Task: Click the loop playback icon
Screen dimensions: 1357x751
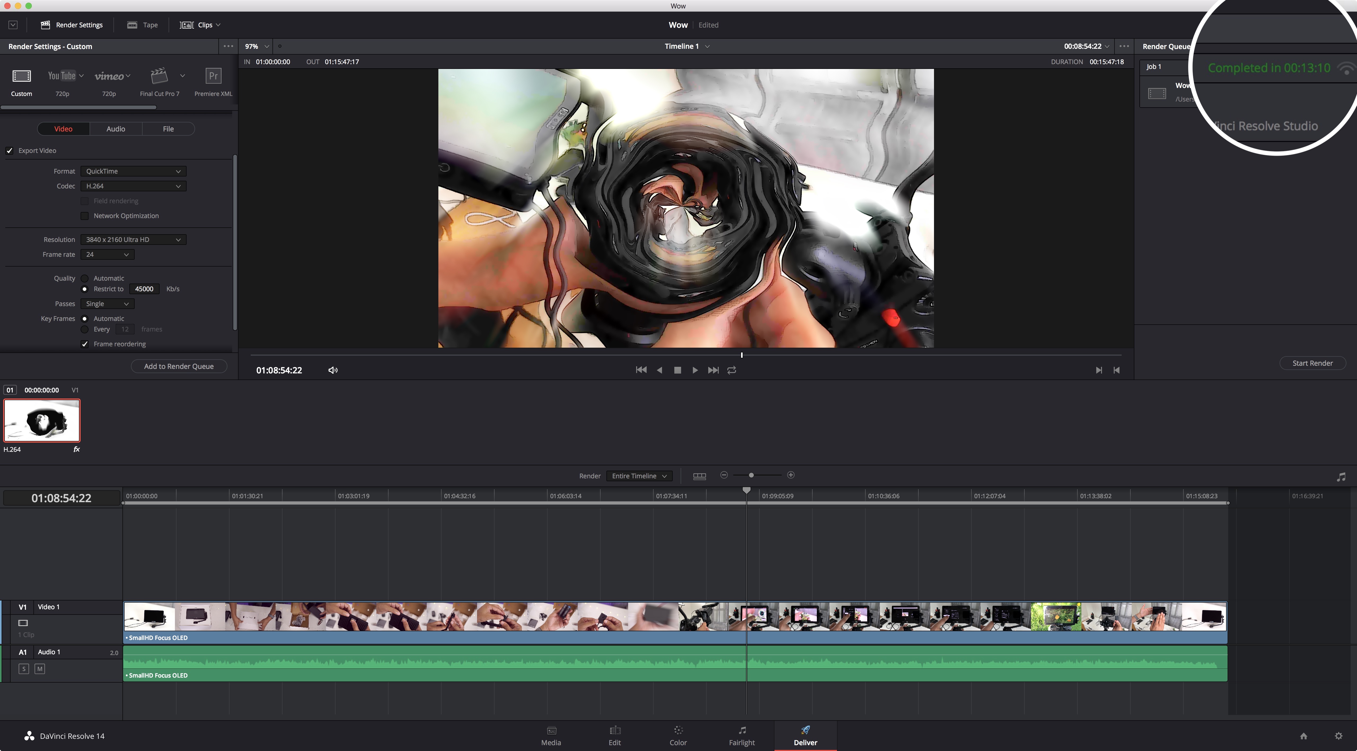Action: 732,370
